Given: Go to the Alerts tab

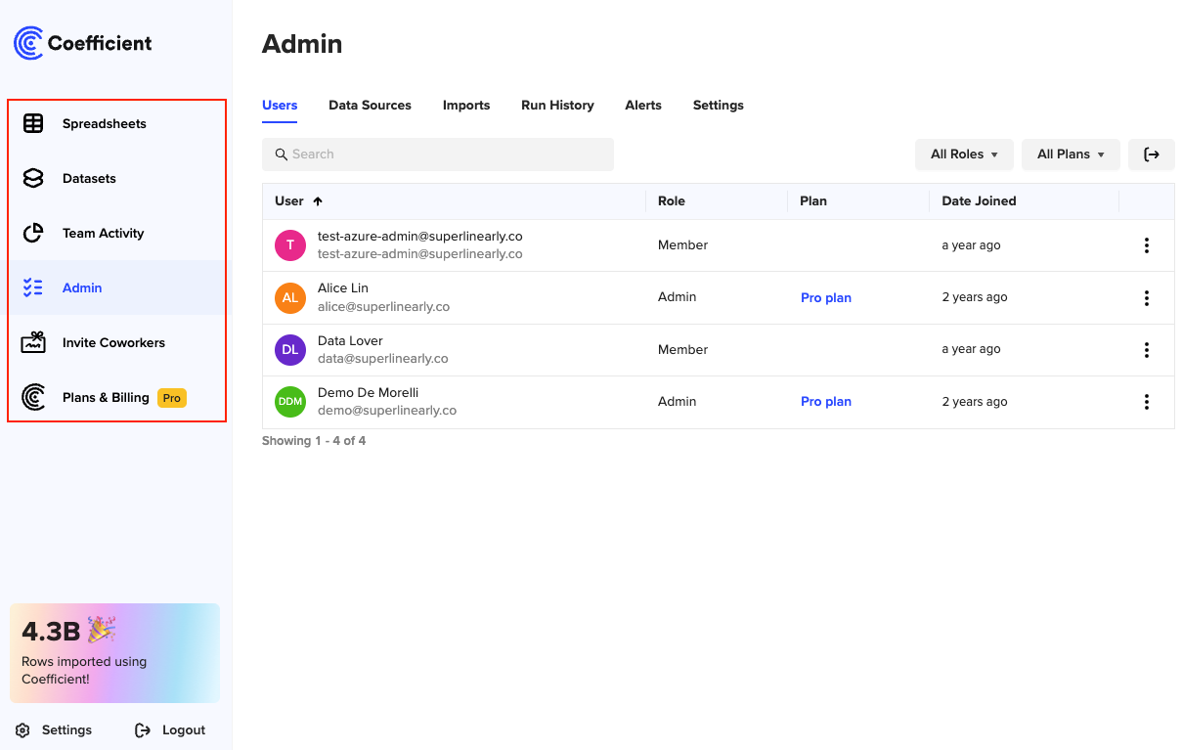Looking at the screenshot, I should 642,106.
